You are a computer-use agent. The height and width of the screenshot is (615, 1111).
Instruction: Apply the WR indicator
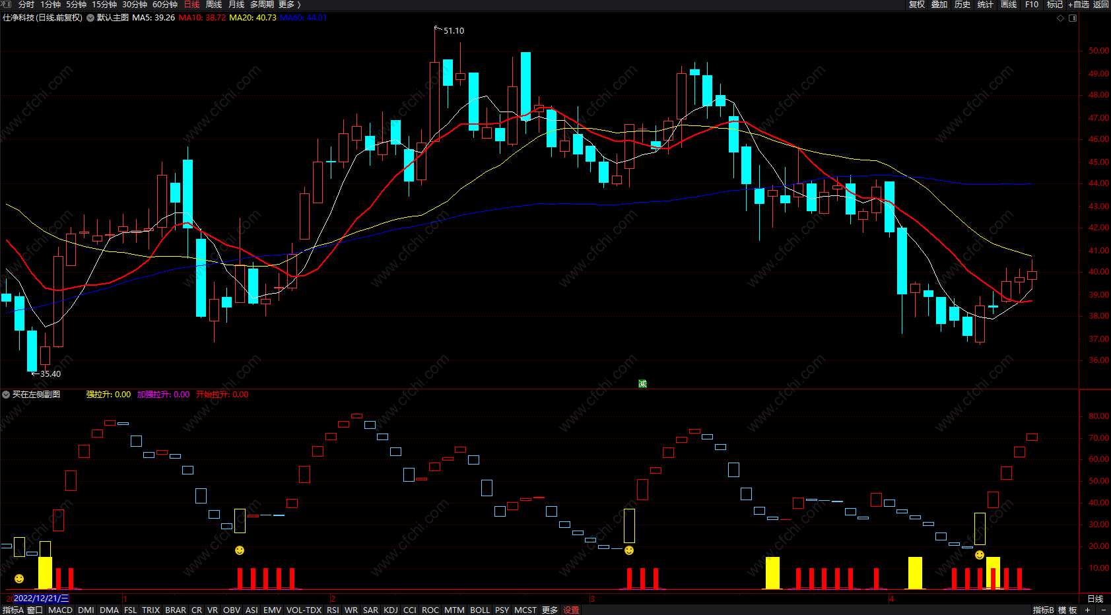tap(351, 610)
